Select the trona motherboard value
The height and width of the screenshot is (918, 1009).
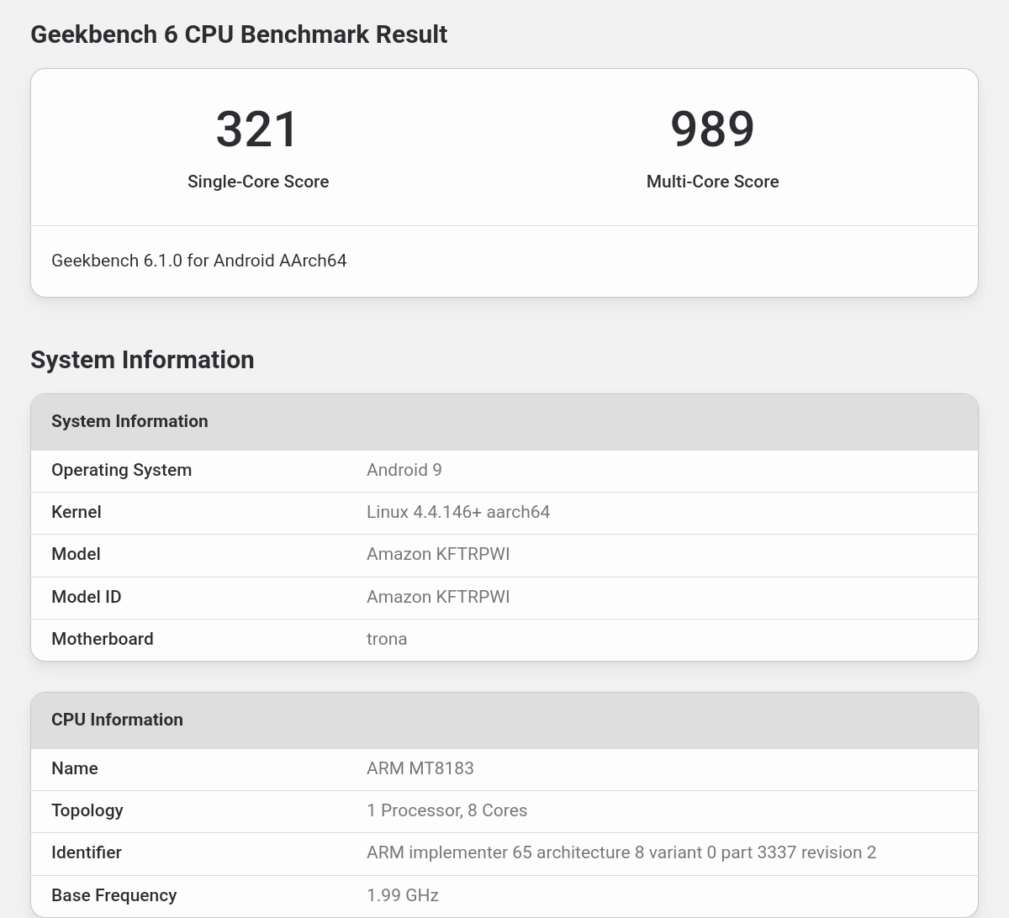[387, 639]
